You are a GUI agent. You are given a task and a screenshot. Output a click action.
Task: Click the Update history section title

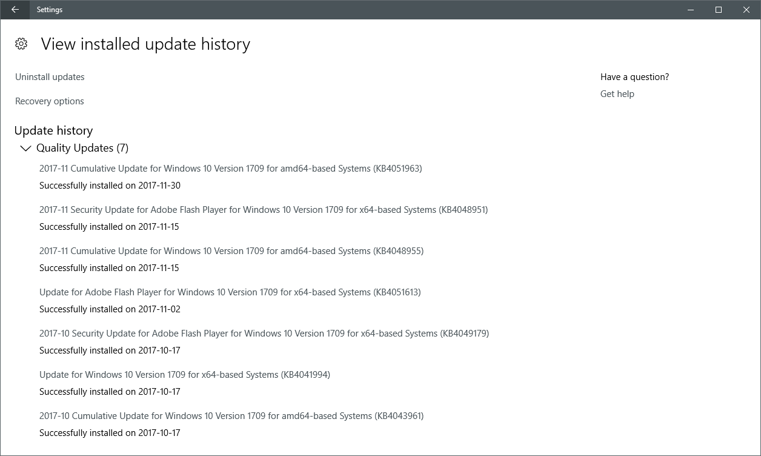click(53, 130)
